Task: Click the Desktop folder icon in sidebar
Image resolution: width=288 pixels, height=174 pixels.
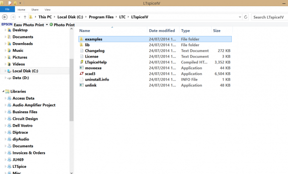Action: pyautogui.click(x=9, y=30)
